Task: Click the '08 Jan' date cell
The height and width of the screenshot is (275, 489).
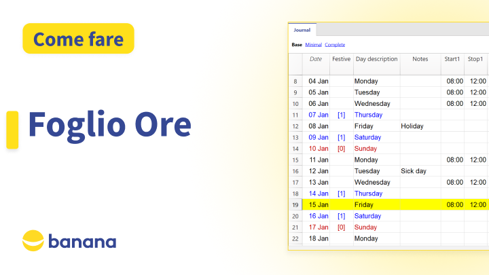Action: [x=316, y=126]
